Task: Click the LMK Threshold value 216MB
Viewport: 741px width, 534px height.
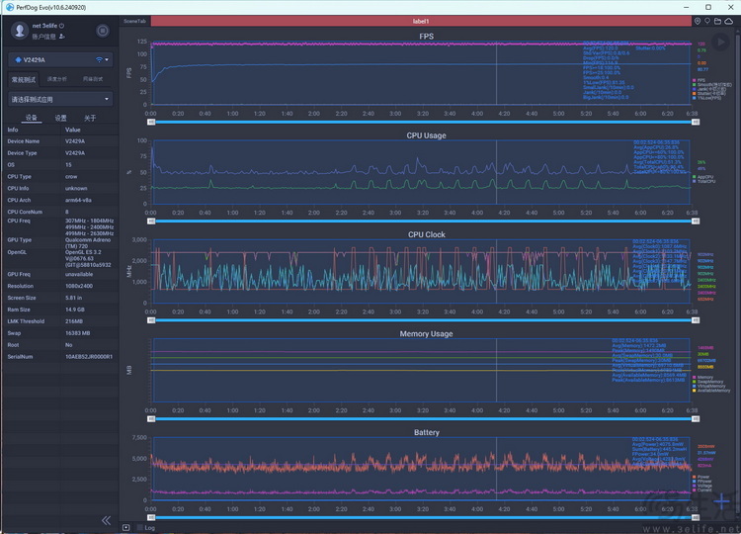Action: pos(74,321)
